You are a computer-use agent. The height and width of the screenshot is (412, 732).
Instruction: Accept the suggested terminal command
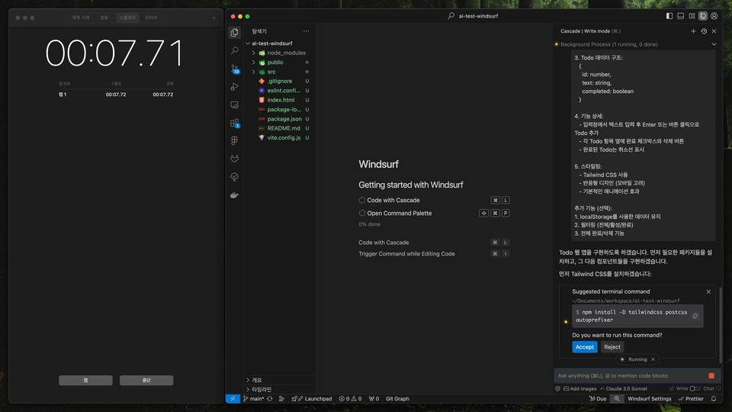[585, 347]
